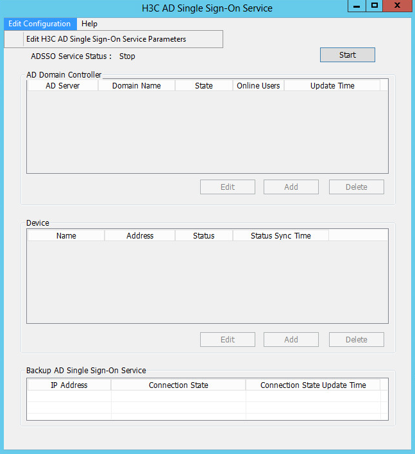Click the ADSSO Service Status Stop text
Viewport: 415px width, 454px height.
(127, 56)
